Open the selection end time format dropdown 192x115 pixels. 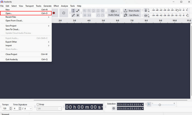click(143, 108)
